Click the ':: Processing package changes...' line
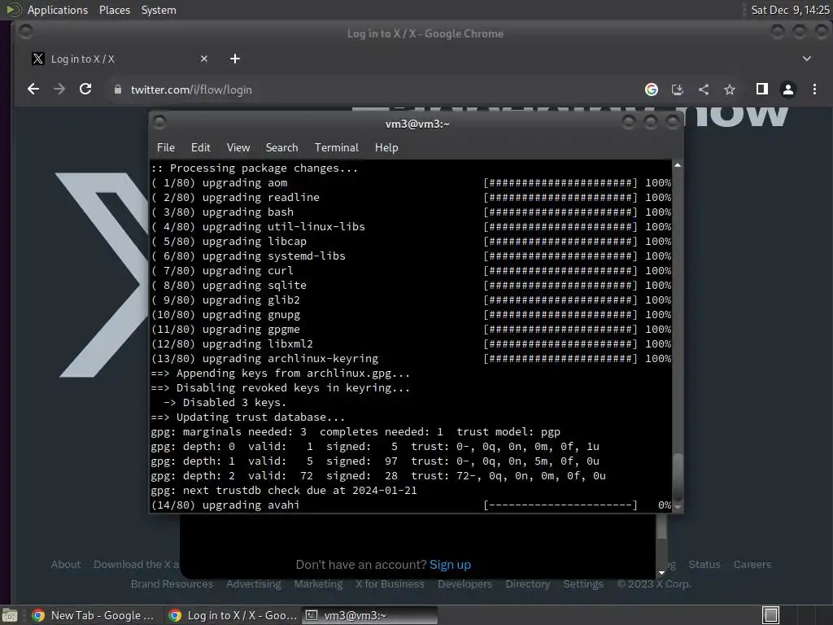This screenshot has width=833, height=625. click(255, 168)
